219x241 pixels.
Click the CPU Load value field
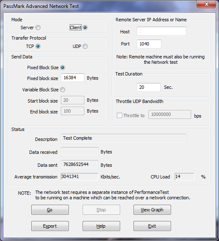[x=184, y=177]
